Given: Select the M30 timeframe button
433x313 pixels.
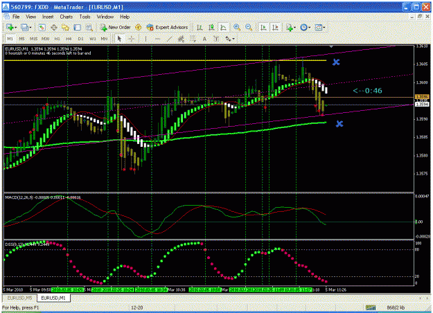Looking at the screenshot, I should pyautogui.click(x=45, y=39).
